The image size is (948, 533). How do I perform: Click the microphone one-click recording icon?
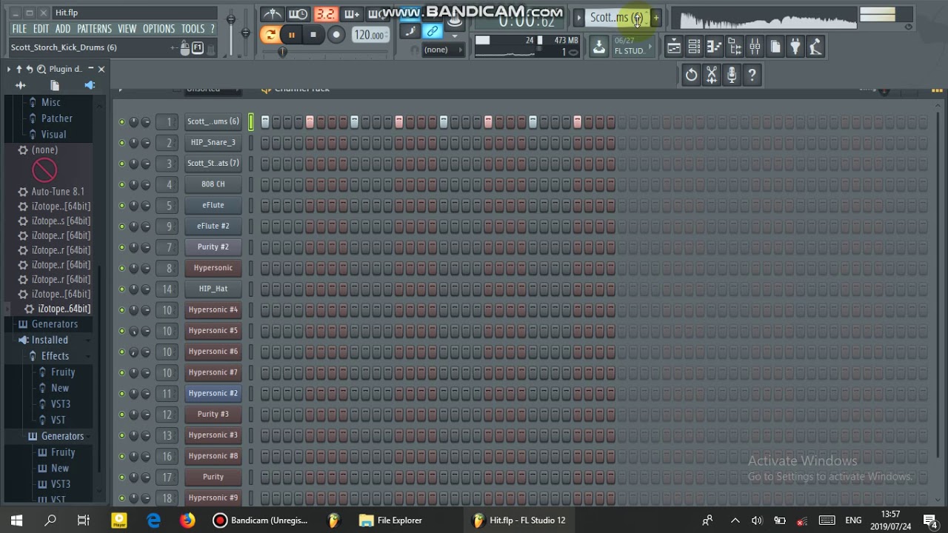tap(732, 75)
